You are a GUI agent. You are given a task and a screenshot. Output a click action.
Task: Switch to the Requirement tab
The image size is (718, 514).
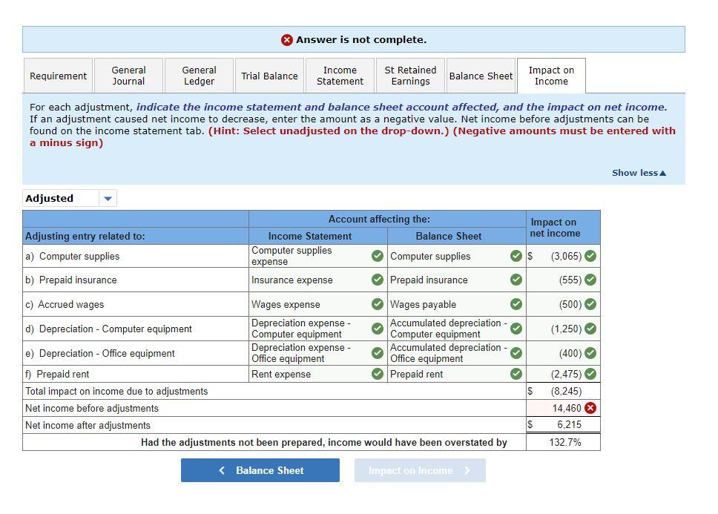coord(58,76)
